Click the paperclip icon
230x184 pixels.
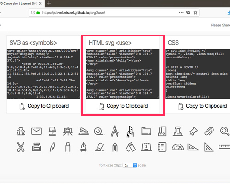tap(209, 132)
